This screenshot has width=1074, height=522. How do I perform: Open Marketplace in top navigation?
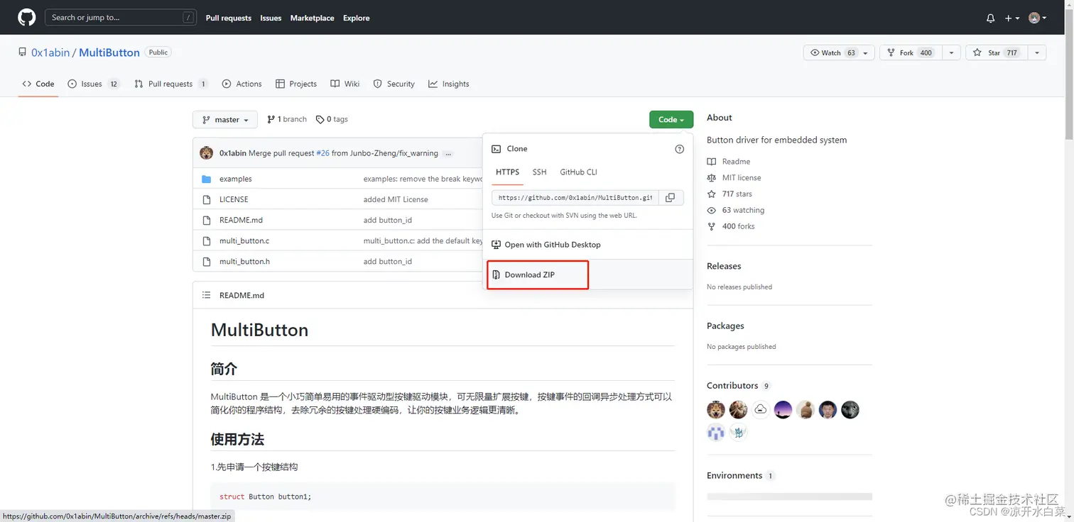312,18
